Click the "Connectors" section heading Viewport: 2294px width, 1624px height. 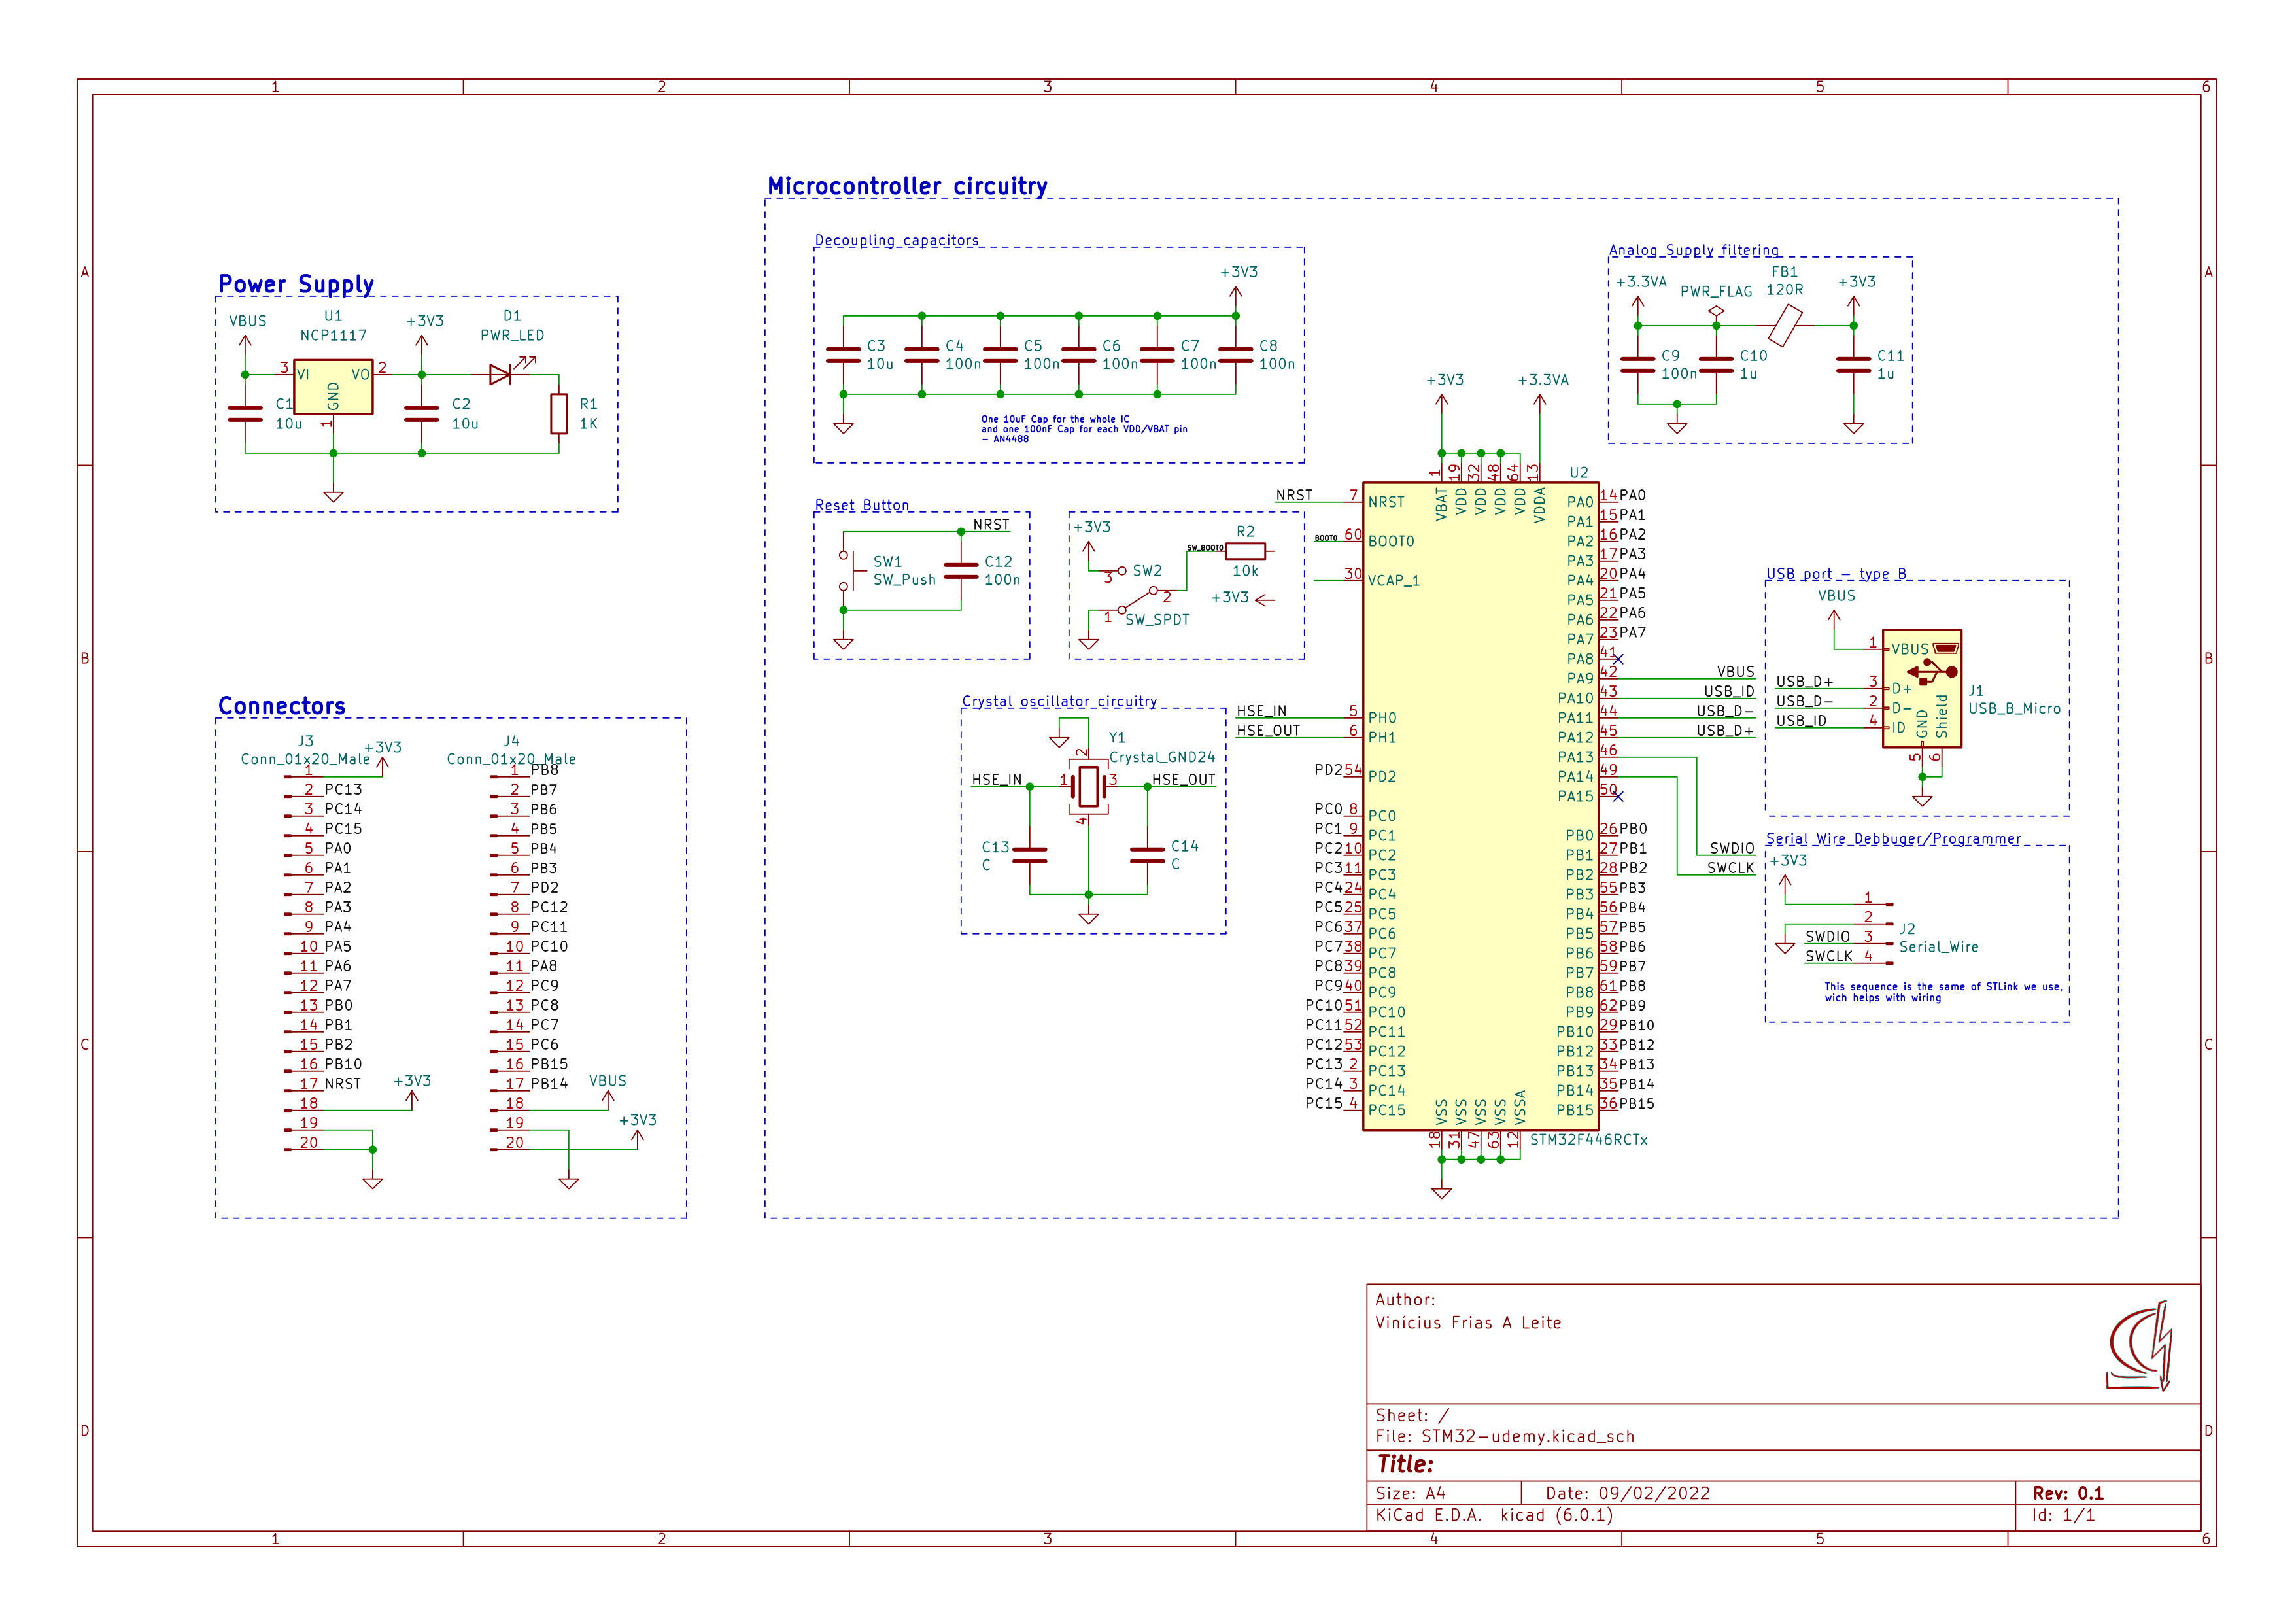[x=282, y=706]
